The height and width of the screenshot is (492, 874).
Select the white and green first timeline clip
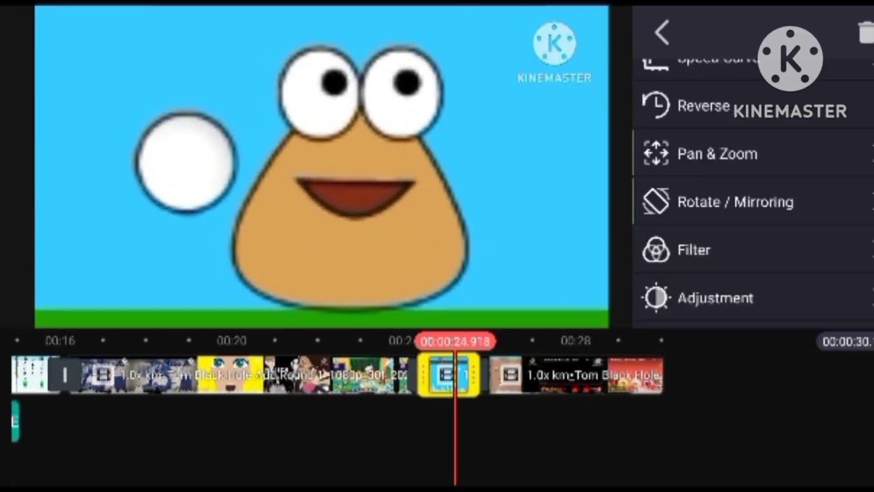pyautogui.click(x=31, y=374)
